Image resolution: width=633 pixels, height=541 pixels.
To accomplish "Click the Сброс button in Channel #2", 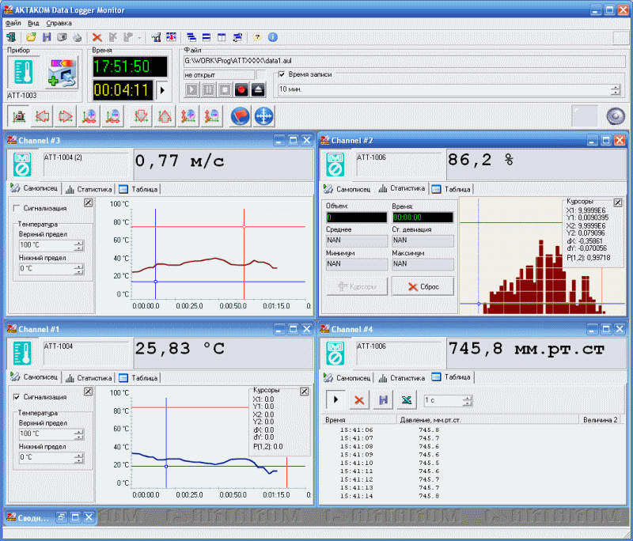I will pyautogui.click(x=423, y=286).
